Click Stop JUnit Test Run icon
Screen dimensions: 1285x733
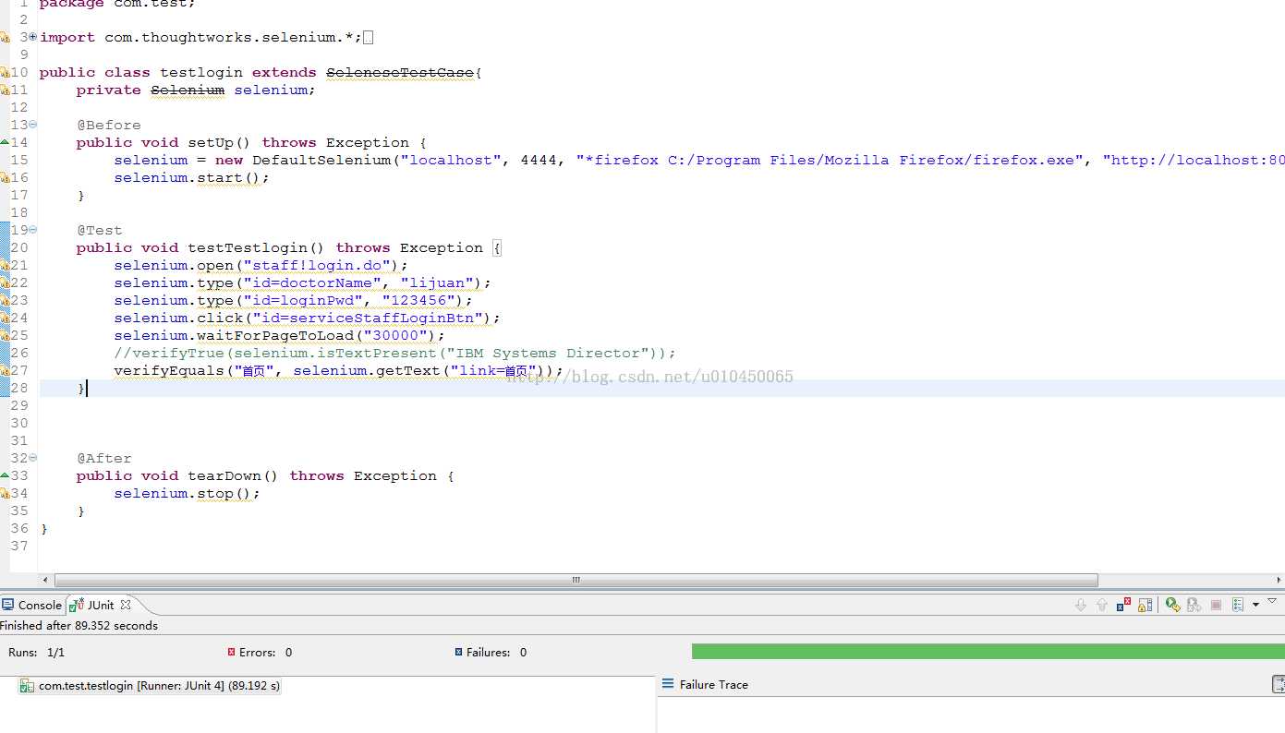point(1216,605)
